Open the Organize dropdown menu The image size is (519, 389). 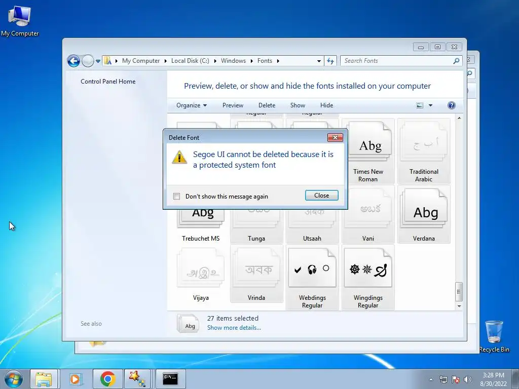point(191,105)
